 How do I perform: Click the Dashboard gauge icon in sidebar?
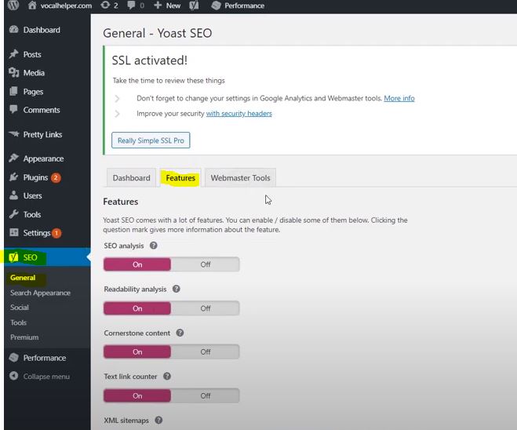tap(14, 30)
